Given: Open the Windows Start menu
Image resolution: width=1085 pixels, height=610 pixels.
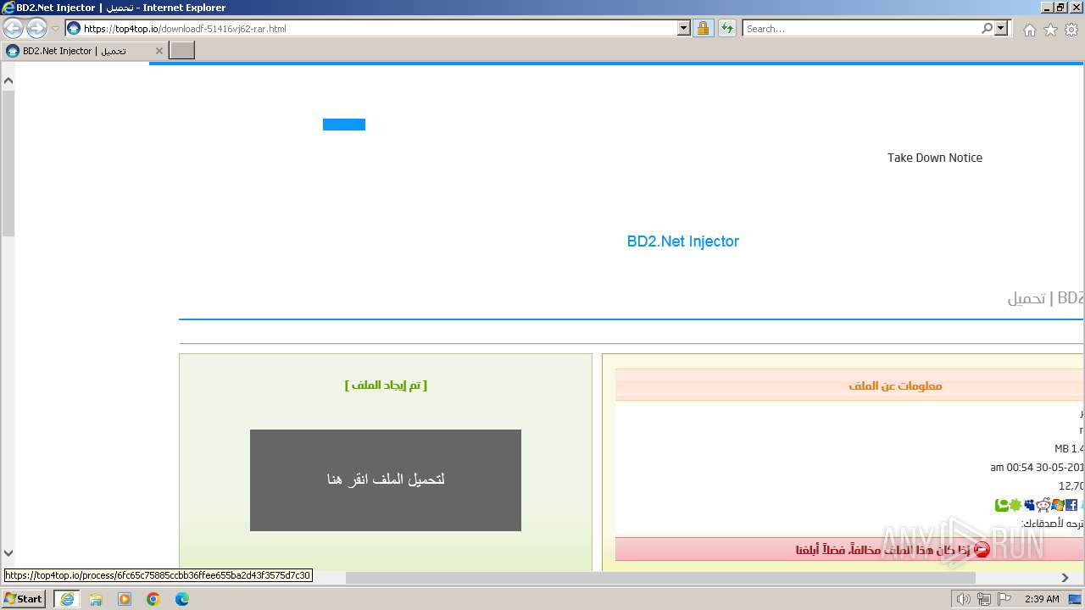Looking at the screenshot, I should [24, 599].
